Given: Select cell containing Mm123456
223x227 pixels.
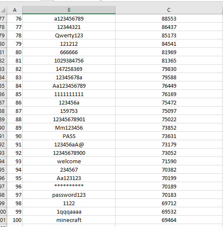Looking at the screenshot, I should (69, 128).
